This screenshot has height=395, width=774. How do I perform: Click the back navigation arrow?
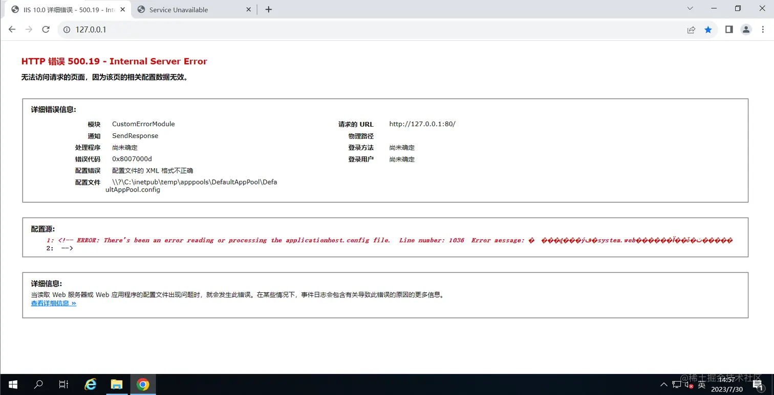pyautogui.click(x=12, y=30)
